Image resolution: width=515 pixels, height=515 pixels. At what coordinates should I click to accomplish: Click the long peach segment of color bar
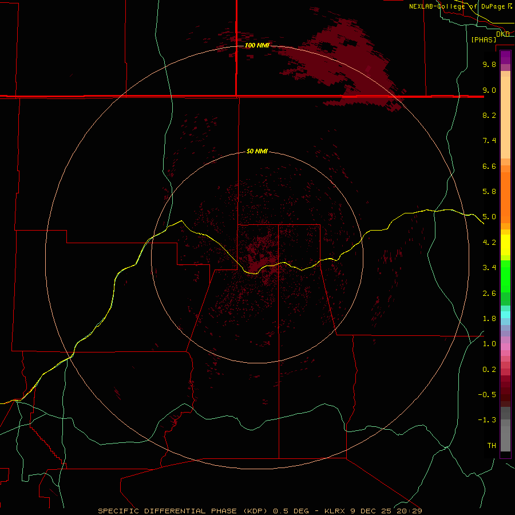505,117
